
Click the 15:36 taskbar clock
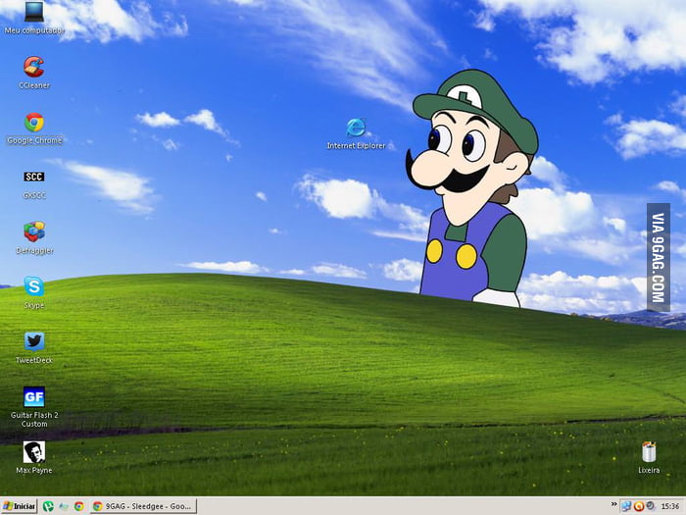(x=669, y=507)
